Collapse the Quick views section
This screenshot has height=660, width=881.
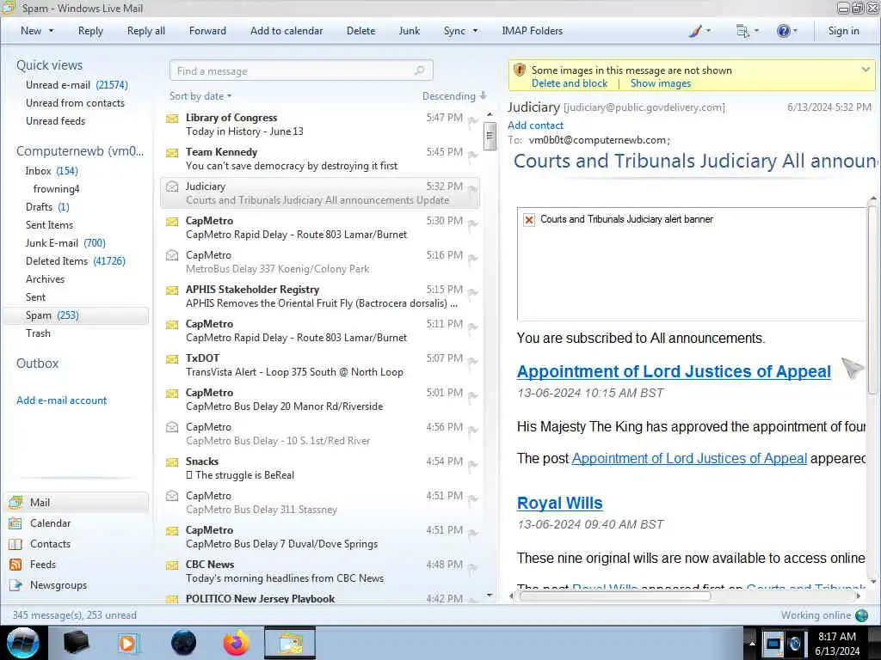[x=49, y=65]
